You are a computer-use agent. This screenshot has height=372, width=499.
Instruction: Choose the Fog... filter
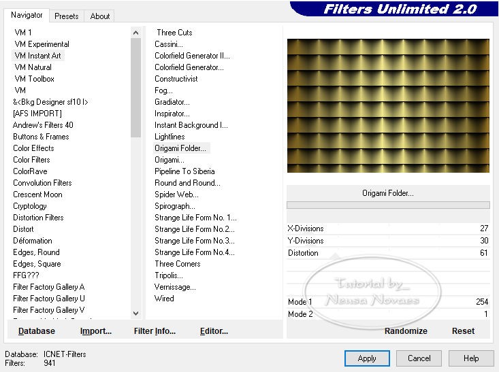click(163, 90)
